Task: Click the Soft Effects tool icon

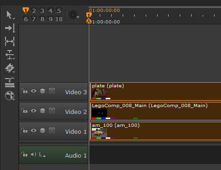Action: click(x=10, y=96)
